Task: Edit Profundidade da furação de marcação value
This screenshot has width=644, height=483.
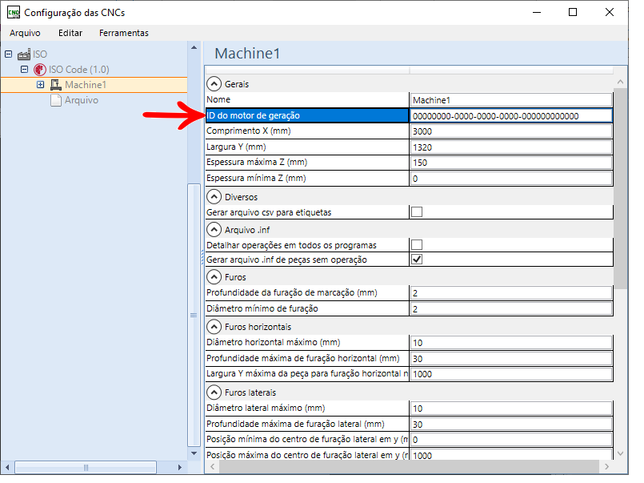Action: [x=511, y=293]
